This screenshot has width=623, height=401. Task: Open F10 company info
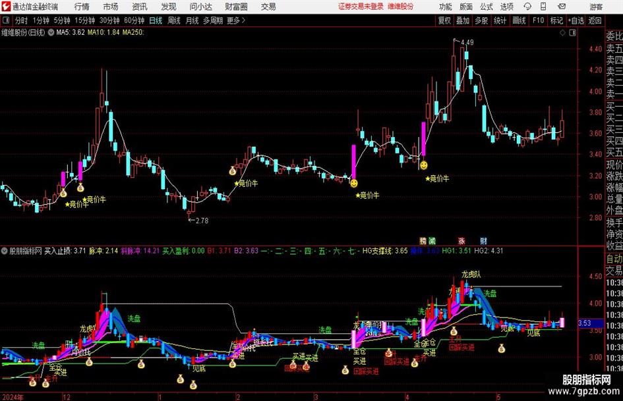coord(538,20)
